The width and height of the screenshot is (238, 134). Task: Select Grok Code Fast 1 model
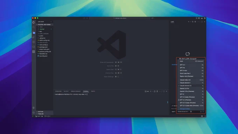tap(191, 73)
